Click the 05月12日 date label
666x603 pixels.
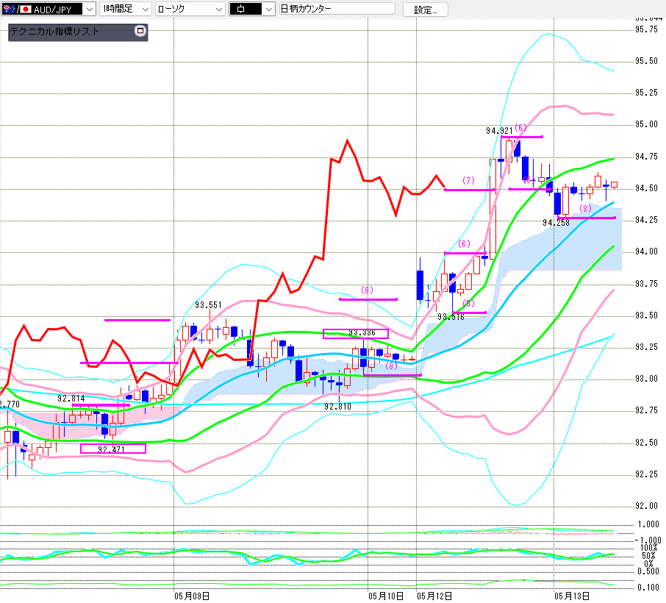tap(434, 596)
